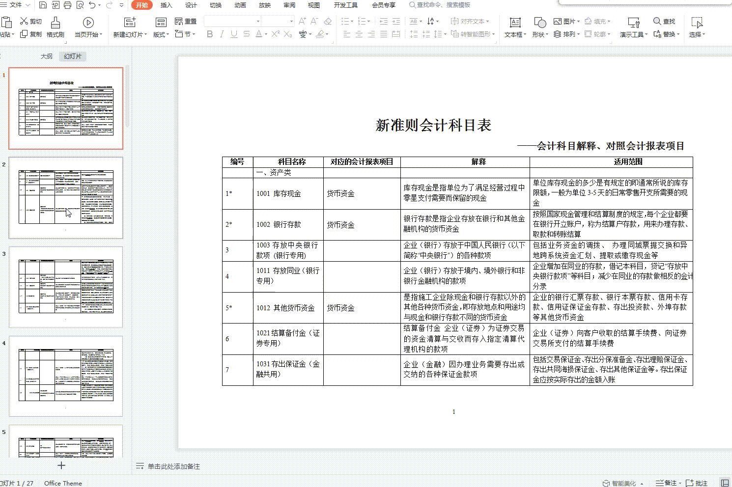Open Find (查找) in the toolbar
The height and width of the screenshot is (487, 732).
coord(665,22)
